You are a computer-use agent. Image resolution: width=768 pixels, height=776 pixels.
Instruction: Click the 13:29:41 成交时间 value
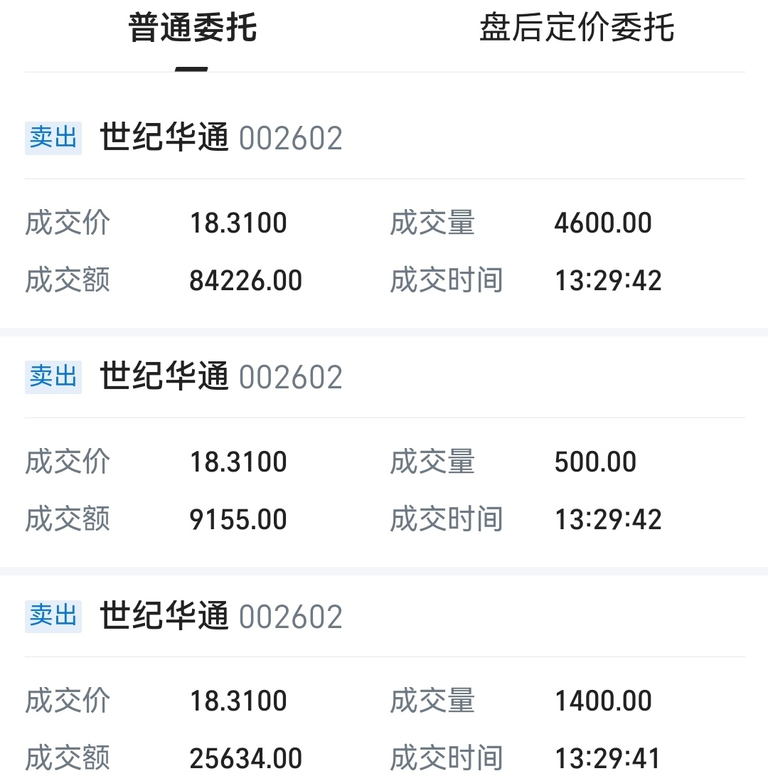click(x=608, y=758)
